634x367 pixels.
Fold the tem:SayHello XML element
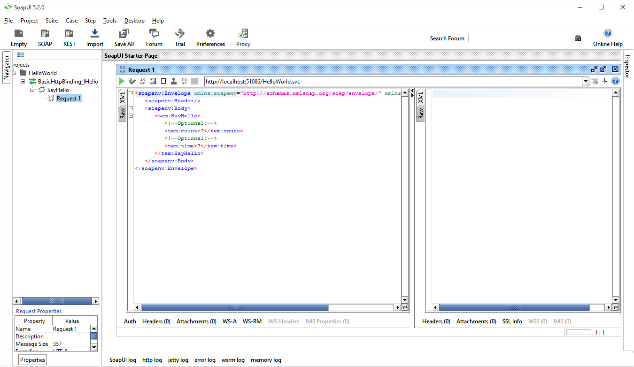tap(131, 115)
